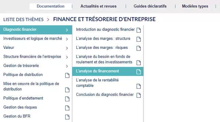Click document icon next to Gestion des risques
Viewport: 220px width, 122px height.
pos(67,108)
